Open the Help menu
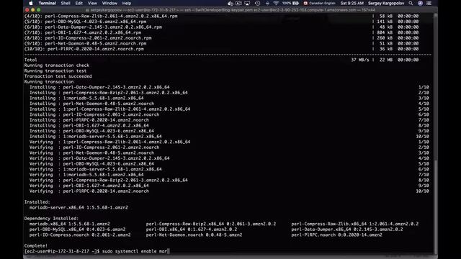 127,3
